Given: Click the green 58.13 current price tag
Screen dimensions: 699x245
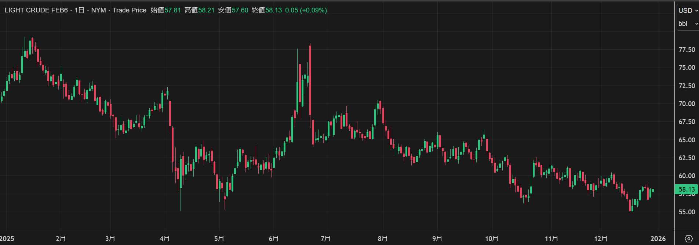Looking at the screenshot, I should 687,189.
